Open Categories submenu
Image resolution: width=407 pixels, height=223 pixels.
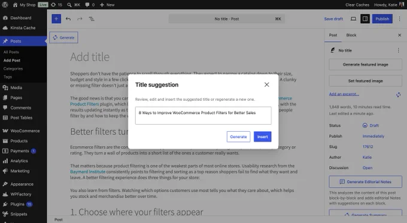(x=13, y=69)
